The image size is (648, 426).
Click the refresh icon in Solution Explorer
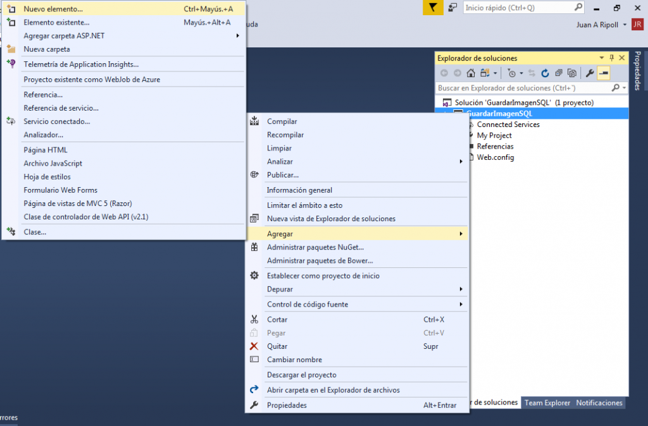[x=545, y=73]
